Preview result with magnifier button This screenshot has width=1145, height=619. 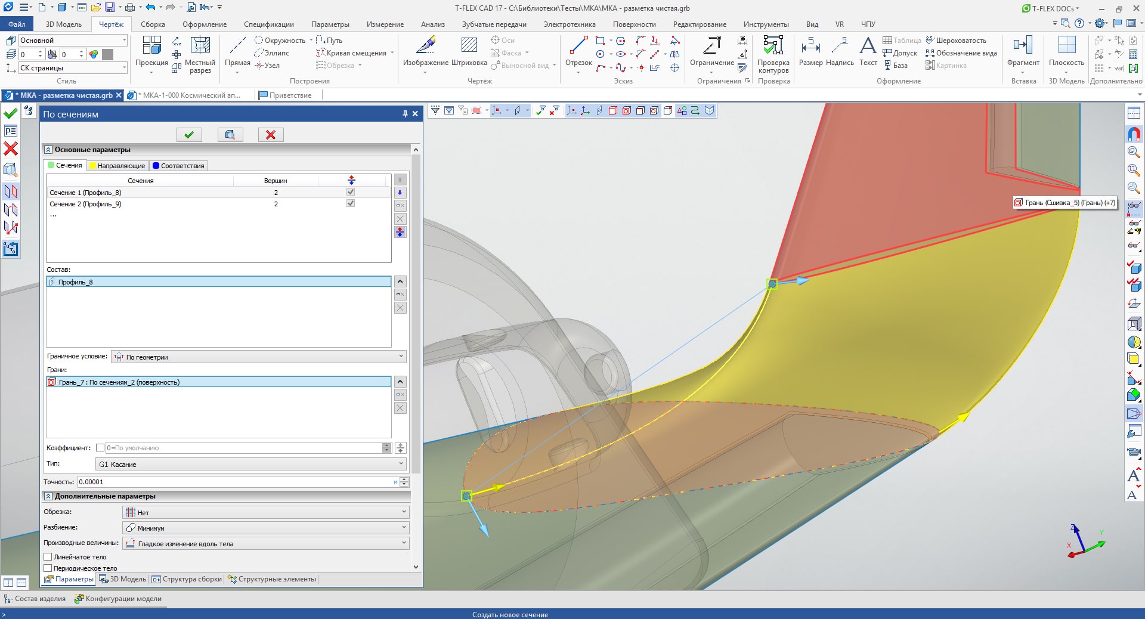pos(230,135)
